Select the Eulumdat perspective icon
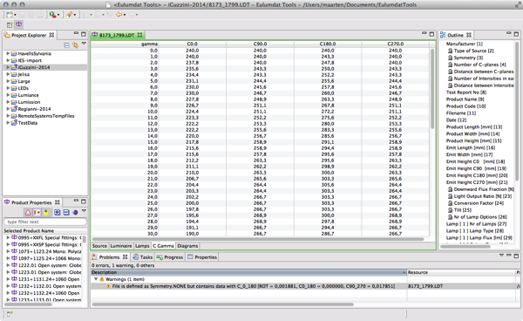 [x=18, y=24]
